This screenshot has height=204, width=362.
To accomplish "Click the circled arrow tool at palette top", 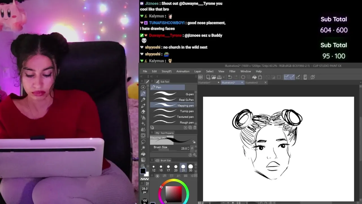I will tap(143, 87).
